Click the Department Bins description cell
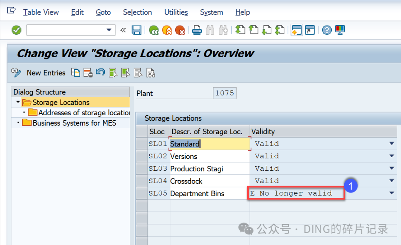 210,193
